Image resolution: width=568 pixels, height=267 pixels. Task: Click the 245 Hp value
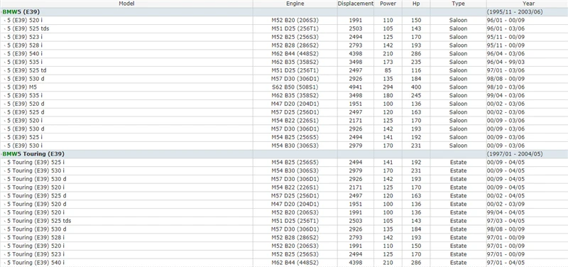coord(416,95)
